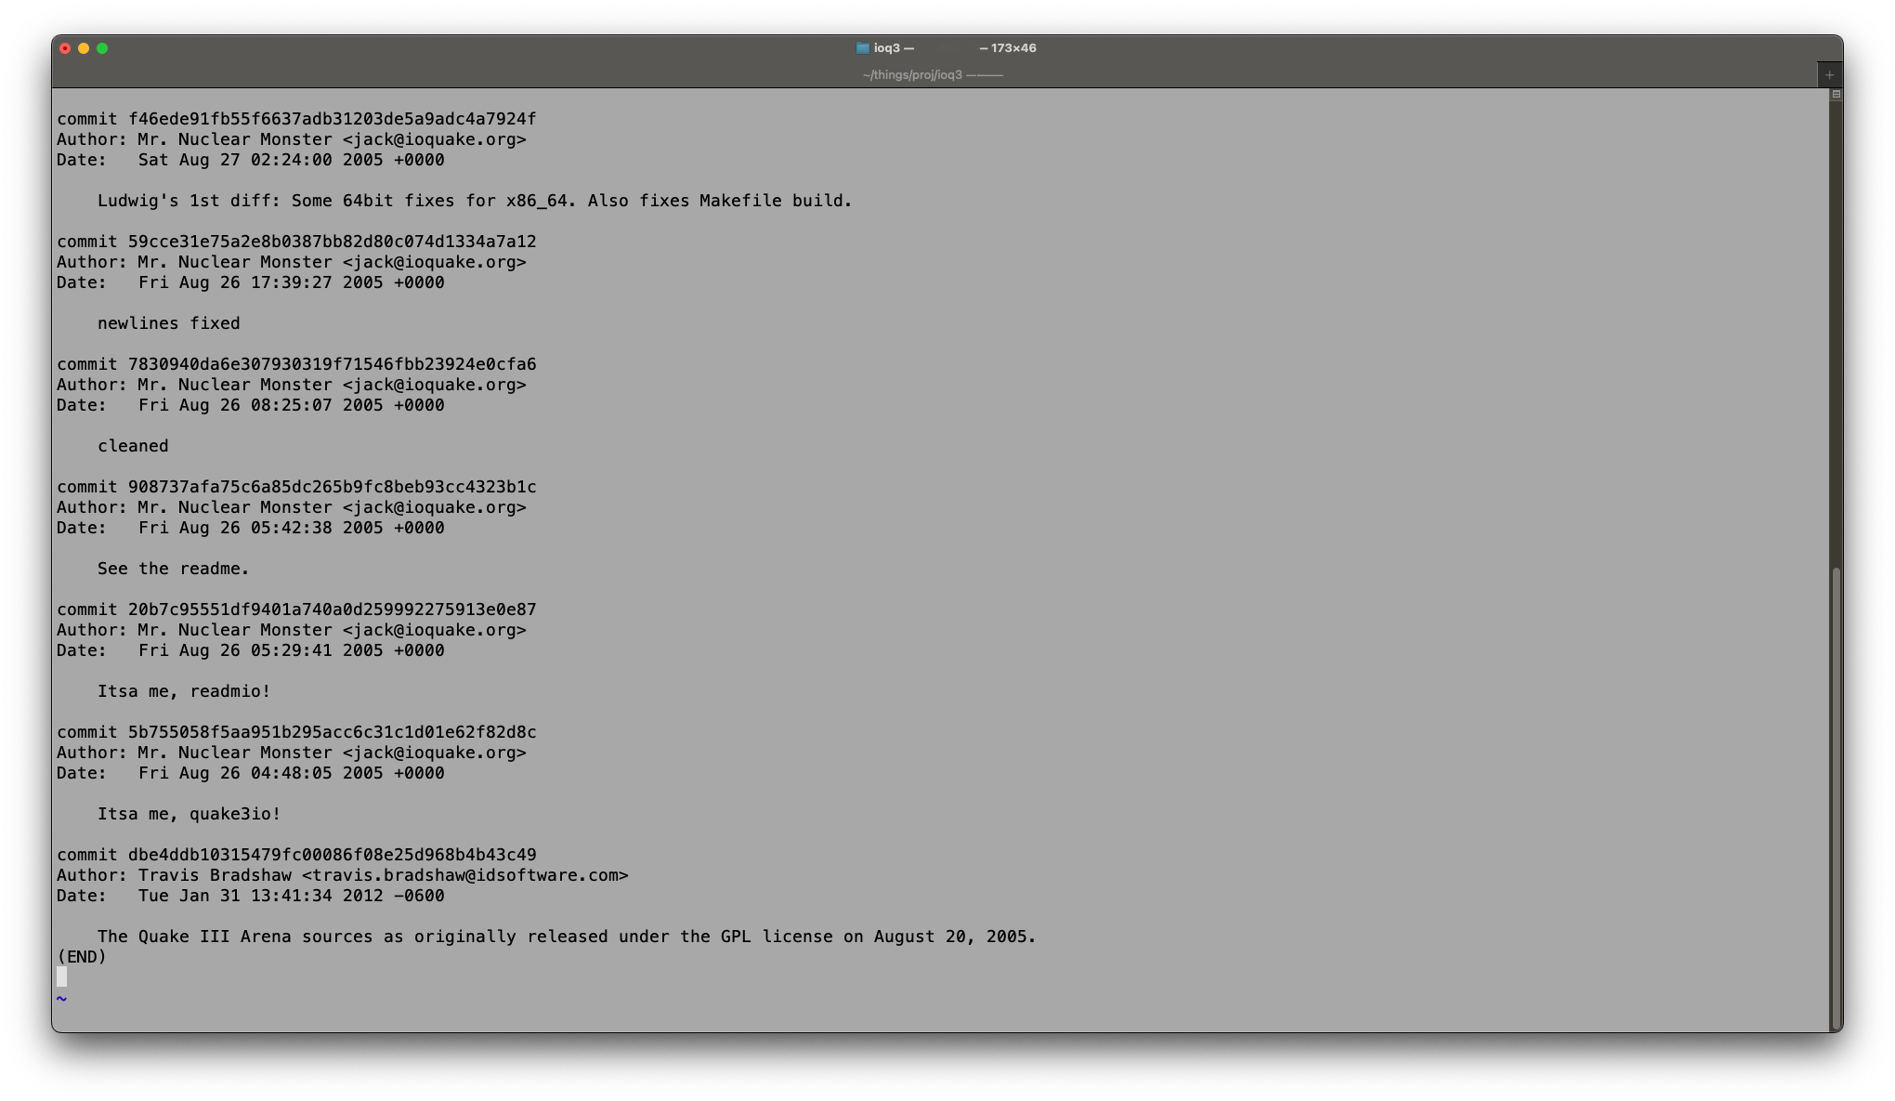This screenshot has width=1895, height=1101.
Task: Click date "Fri Aug 26 05:29:41 2005 +0000"
Action: coord(291,650)
